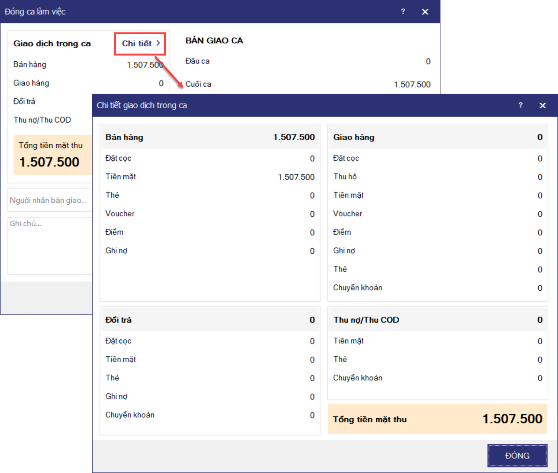Select Bán hàng label in Đóng ca làm việc window

point(30,64)
